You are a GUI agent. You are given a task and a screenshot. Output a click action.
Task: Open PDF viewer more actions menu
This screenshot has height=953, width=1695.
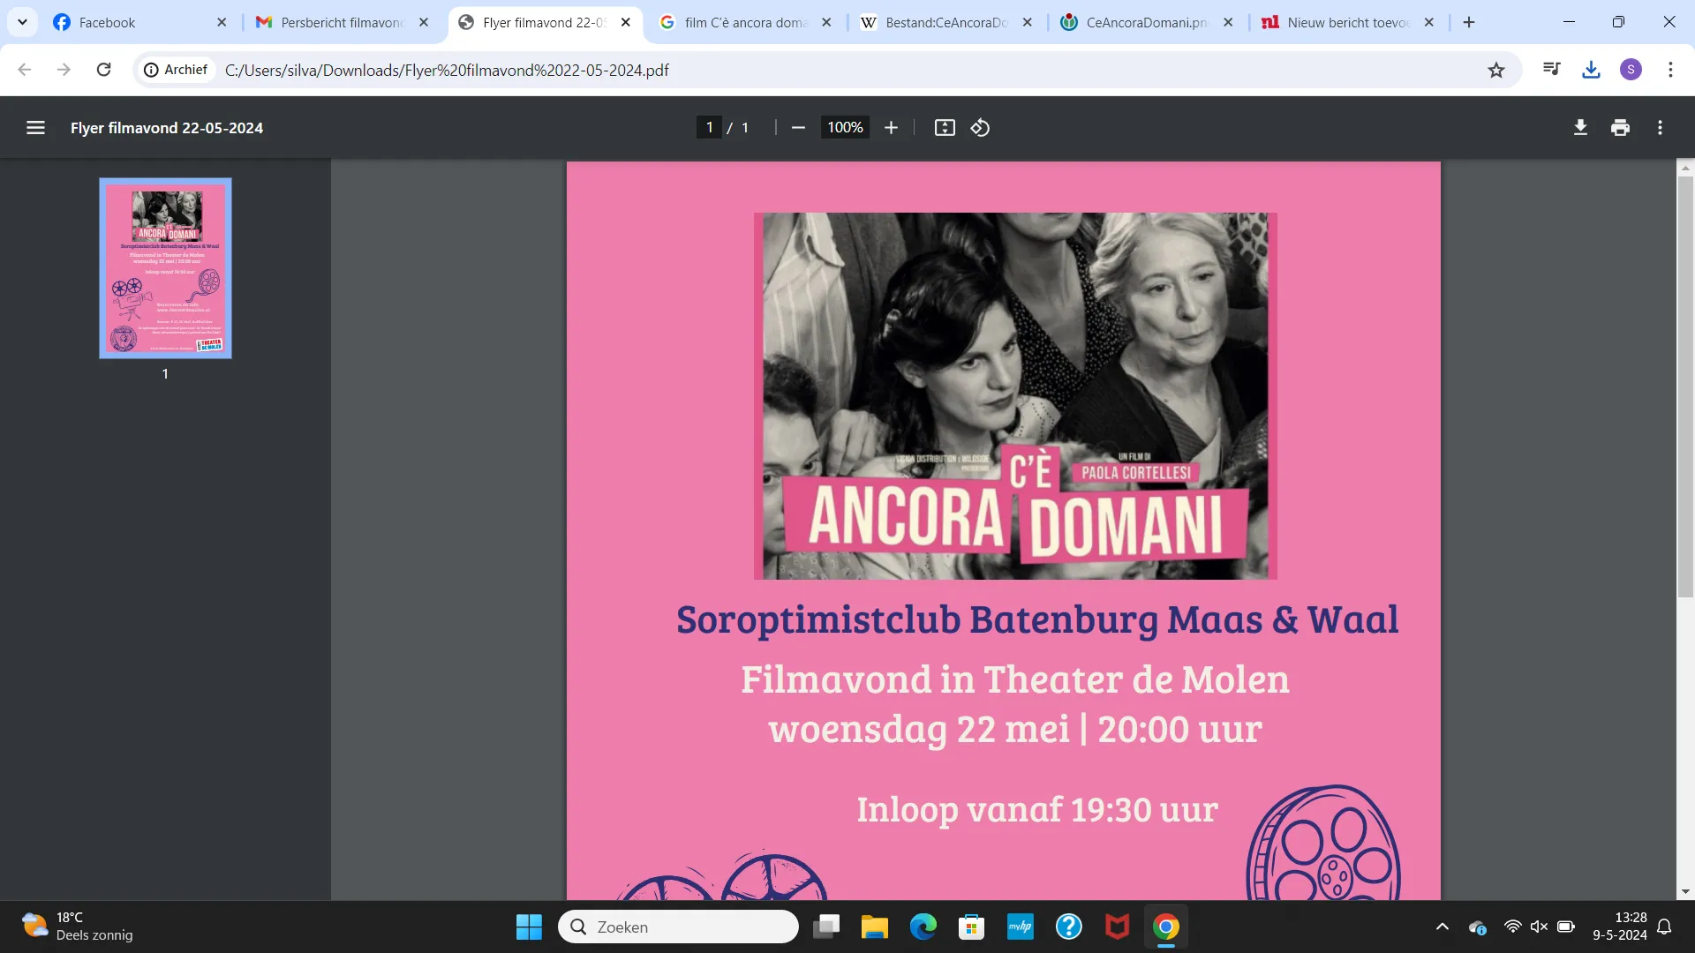(x=1660, y=128)
